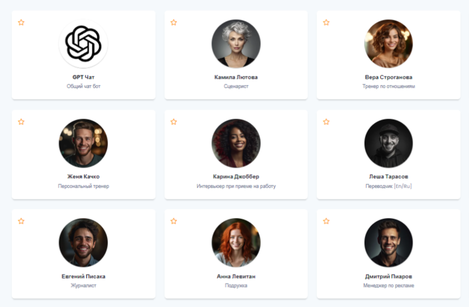This screenshot has height=307, width=469.
Task: Star the Вера Строганова card
Action: tap(326, 22)
